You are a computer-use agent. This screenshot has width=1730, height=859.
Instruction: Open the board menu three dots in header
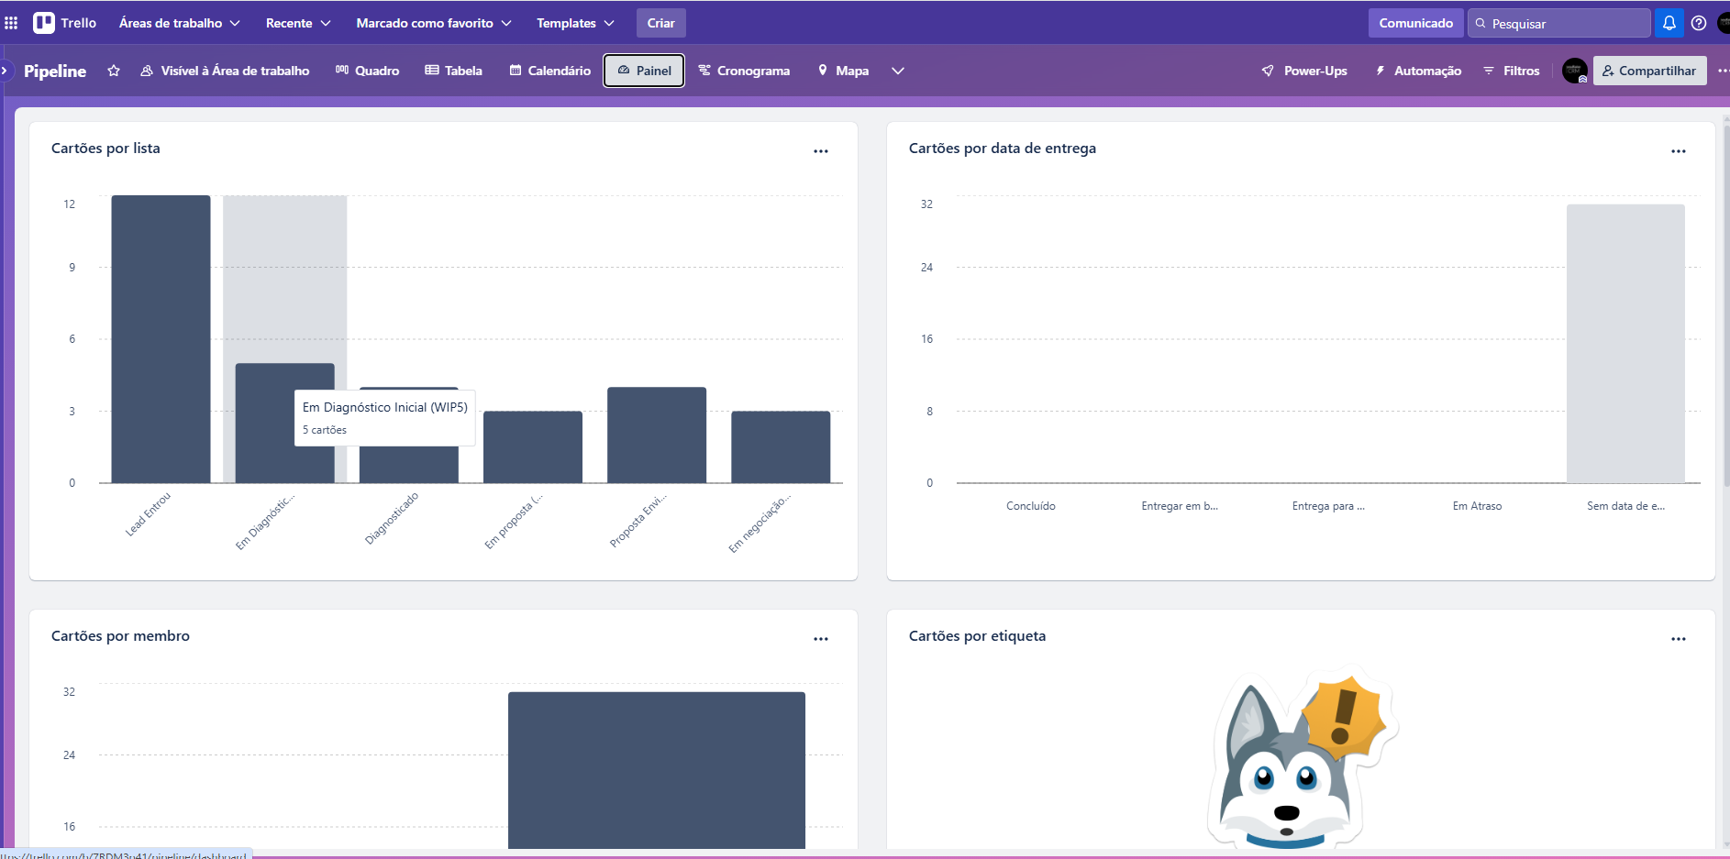point(1723,71)
